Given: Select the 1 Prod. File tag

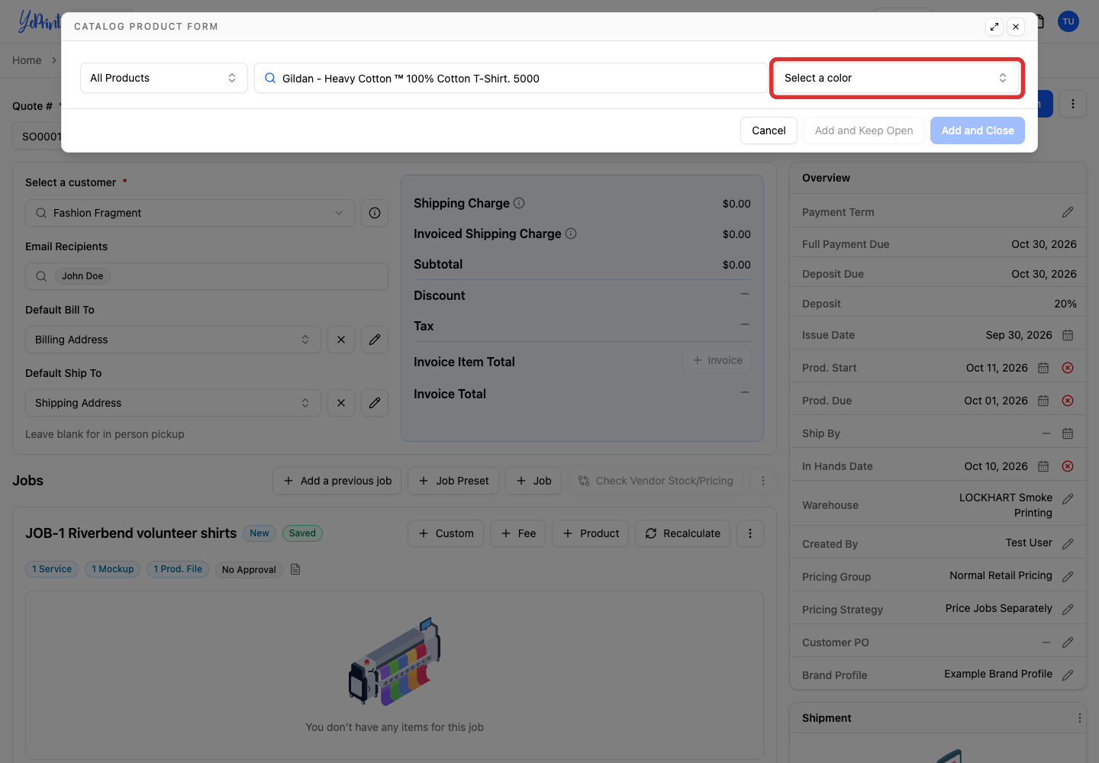Looking at the screenshot, I should tap(178, 569).
